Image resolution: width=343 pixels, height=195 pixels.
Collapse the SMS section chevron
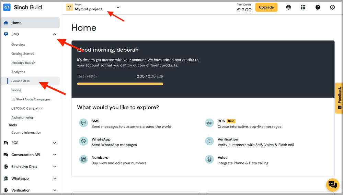click(x=55, y=34)
